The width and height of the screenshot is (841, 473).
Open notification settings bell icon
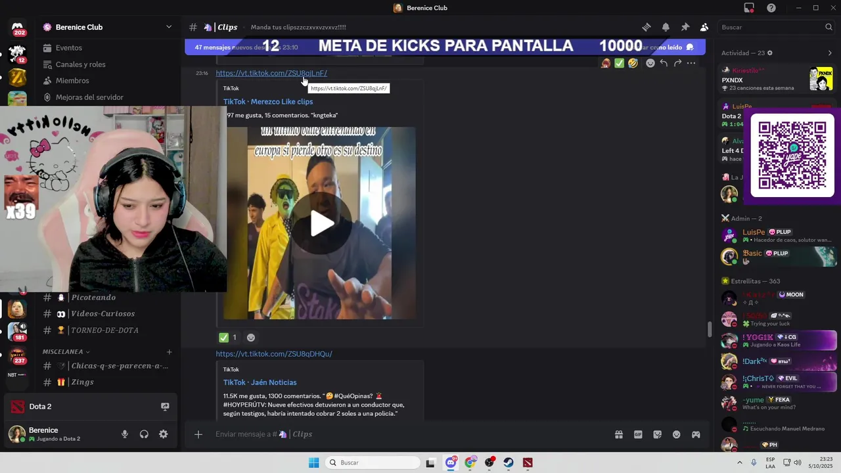(666, 27)
